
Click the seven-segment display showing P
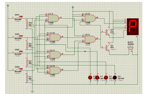tap(133, 27)
